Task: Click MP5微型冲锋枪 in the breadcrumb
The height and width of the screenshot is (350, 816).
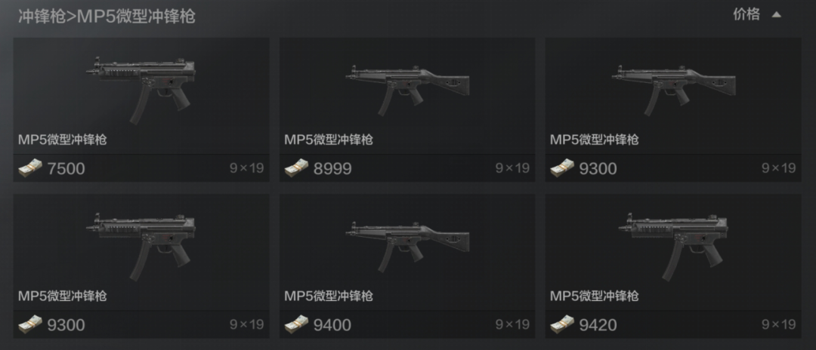Action: coord(136,16)
